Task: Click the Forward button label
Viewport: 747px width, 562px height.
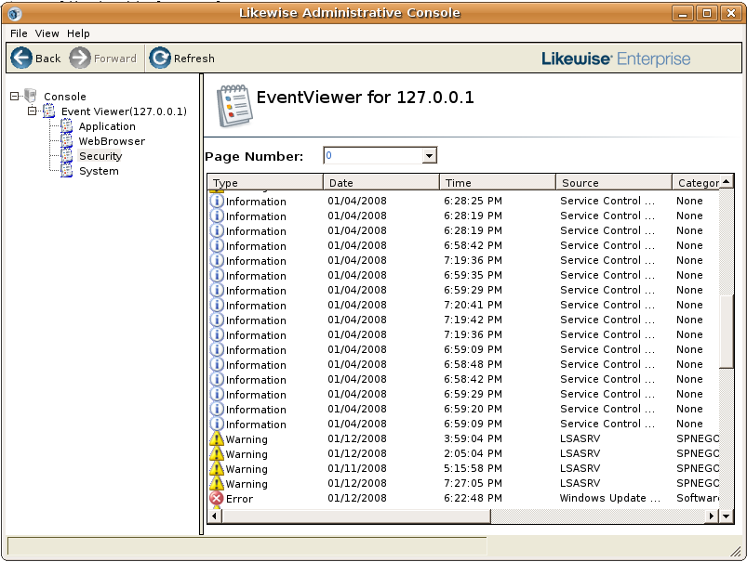Action: click(x=114, y=59)
